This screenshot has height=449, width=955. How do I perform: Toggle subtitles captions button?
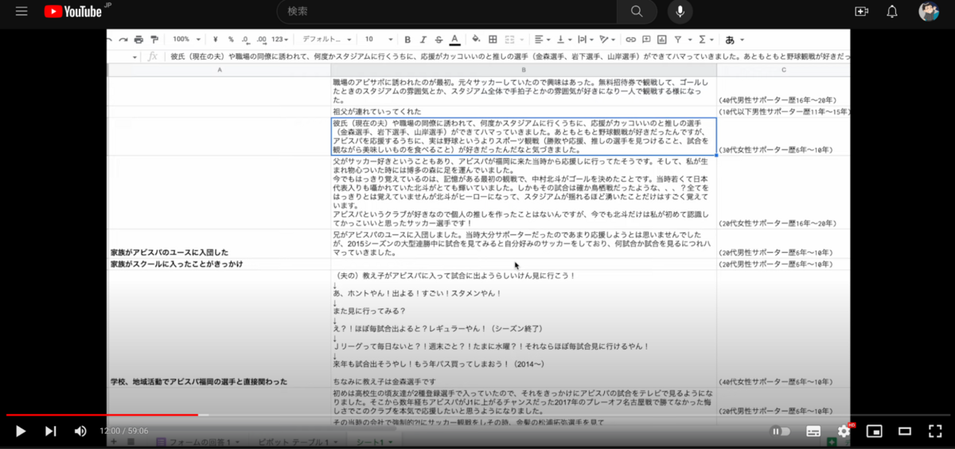tap(813, 431)
